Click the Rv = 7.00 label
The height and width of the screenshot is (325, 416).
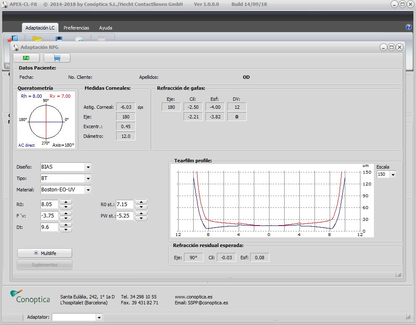point(60,96)
